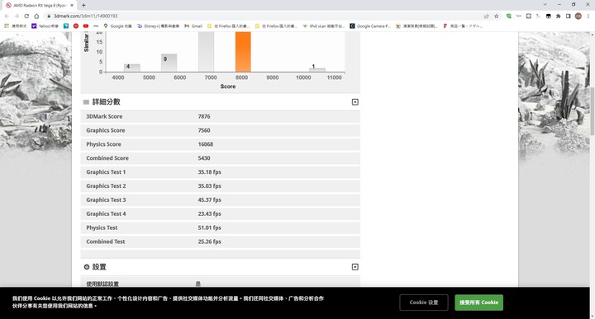Click the share page icon in address bar
This screenshot has width=595, height=319.
(487, 16)
